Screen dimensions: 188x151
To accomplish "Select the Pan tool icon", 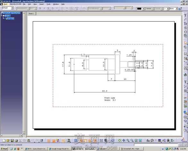I will pos(124,140).
